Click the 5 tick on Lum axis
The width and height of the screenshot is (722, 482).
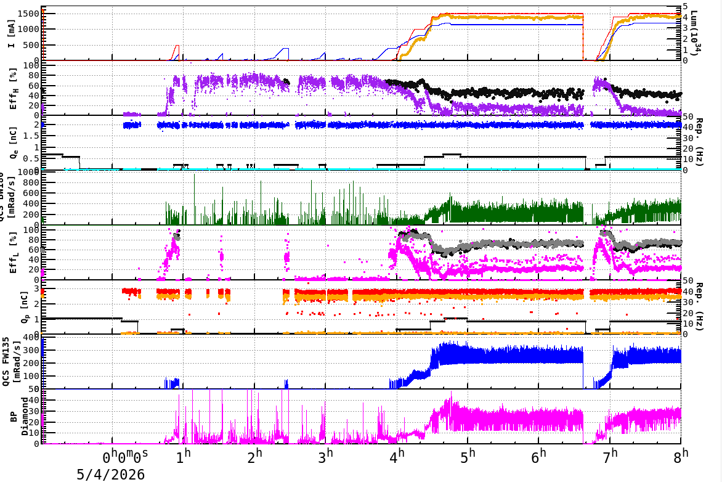click(685, 6)
